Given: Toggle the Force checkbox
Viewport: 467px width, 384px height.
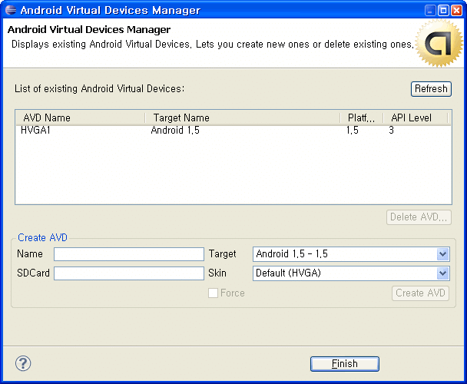Looking at the screenshot, I should point(213,293).
